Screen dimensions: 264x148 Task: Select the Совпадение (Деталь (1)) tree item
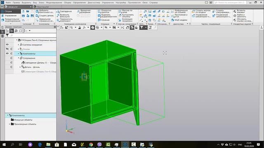point(39,62)
